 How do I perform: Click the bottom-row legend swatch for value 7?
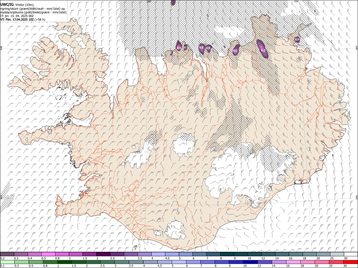[207, 262]
